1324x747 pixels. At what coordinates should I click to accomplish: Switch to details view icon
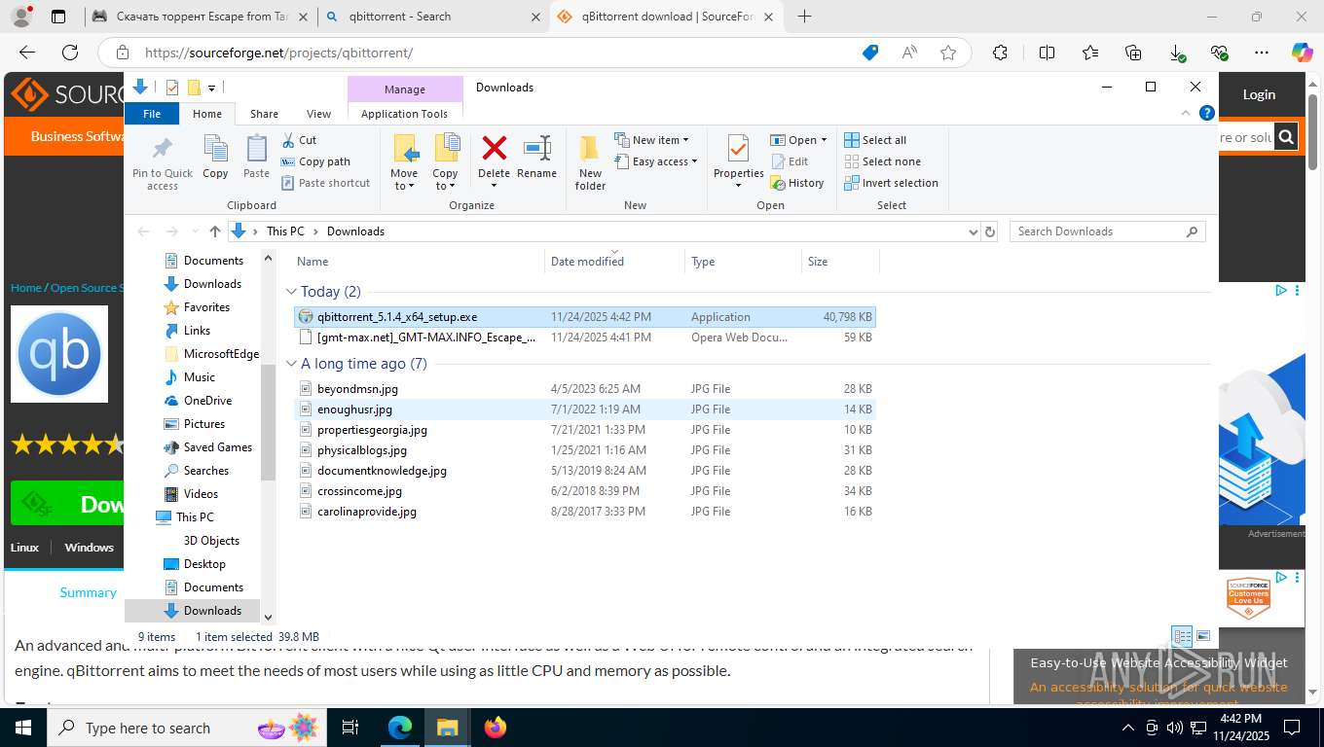click(1182, 637)
